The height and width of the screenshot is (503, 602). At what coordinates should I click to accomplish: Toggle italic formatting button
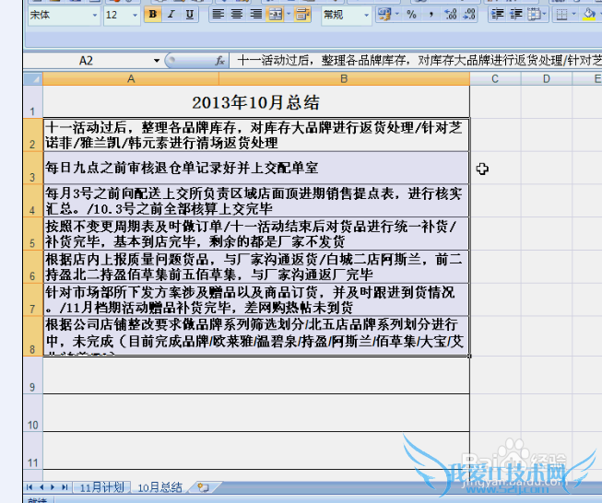(x=171, y=15)
